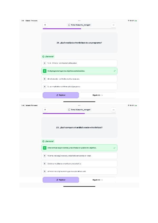Advance with Siguiente after question 23
Screen dimensions: 158x223
pyautogui.click(x=97, y=180)
